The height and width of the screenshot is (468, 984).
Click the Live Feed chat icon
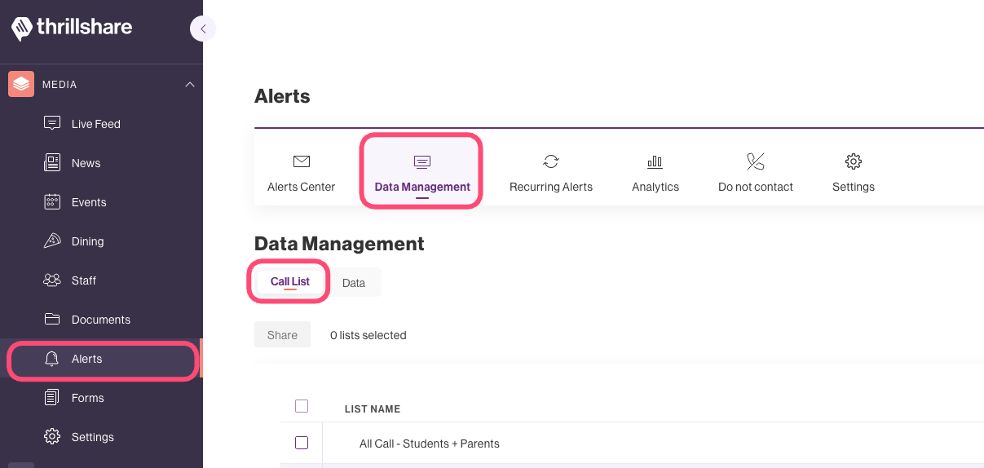(52, 124)
